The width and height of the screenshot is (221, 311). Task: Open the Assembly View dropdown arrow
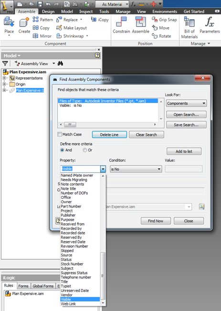click(x=54, y=63)
